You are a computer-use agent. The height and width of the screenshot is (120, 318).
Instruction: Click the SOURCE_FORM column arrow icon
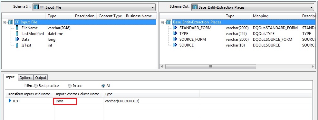[175, 39]
